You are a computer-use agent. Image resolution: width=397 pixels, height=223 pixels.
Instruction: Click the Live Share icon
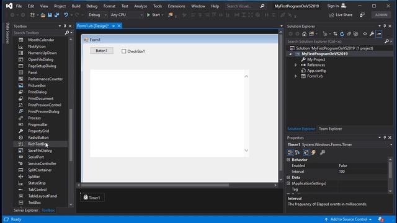coord(331,15)
